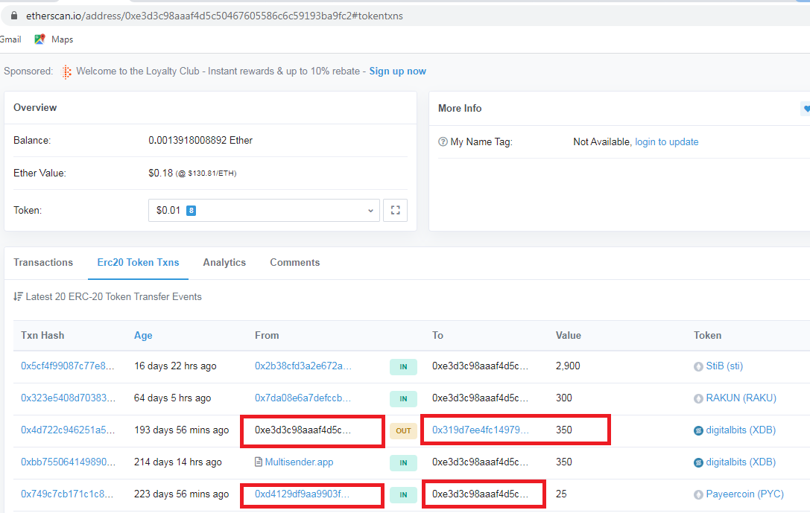Viewport: 810px width, 513px height.
Task: Click the Payeercoin token icon
Action: pyautogui.click(x=698, y=494)
